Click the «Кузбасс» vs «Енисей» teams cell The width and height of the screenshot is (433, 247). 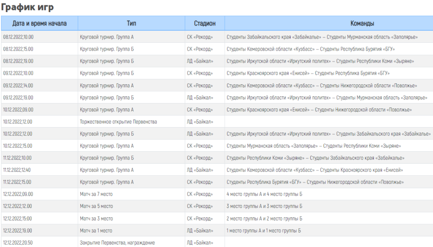coord(314,170)
